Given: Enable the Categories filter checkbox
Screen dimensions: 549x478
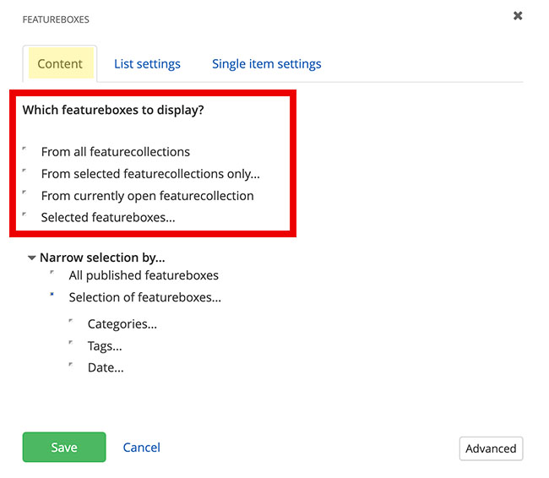Looking at the screenshot, I should (x=71, y=321).
